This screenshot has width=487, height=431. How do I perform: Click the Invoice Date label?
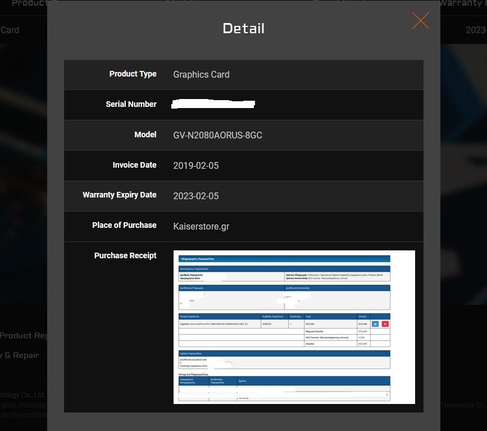(x=134, y=165)
